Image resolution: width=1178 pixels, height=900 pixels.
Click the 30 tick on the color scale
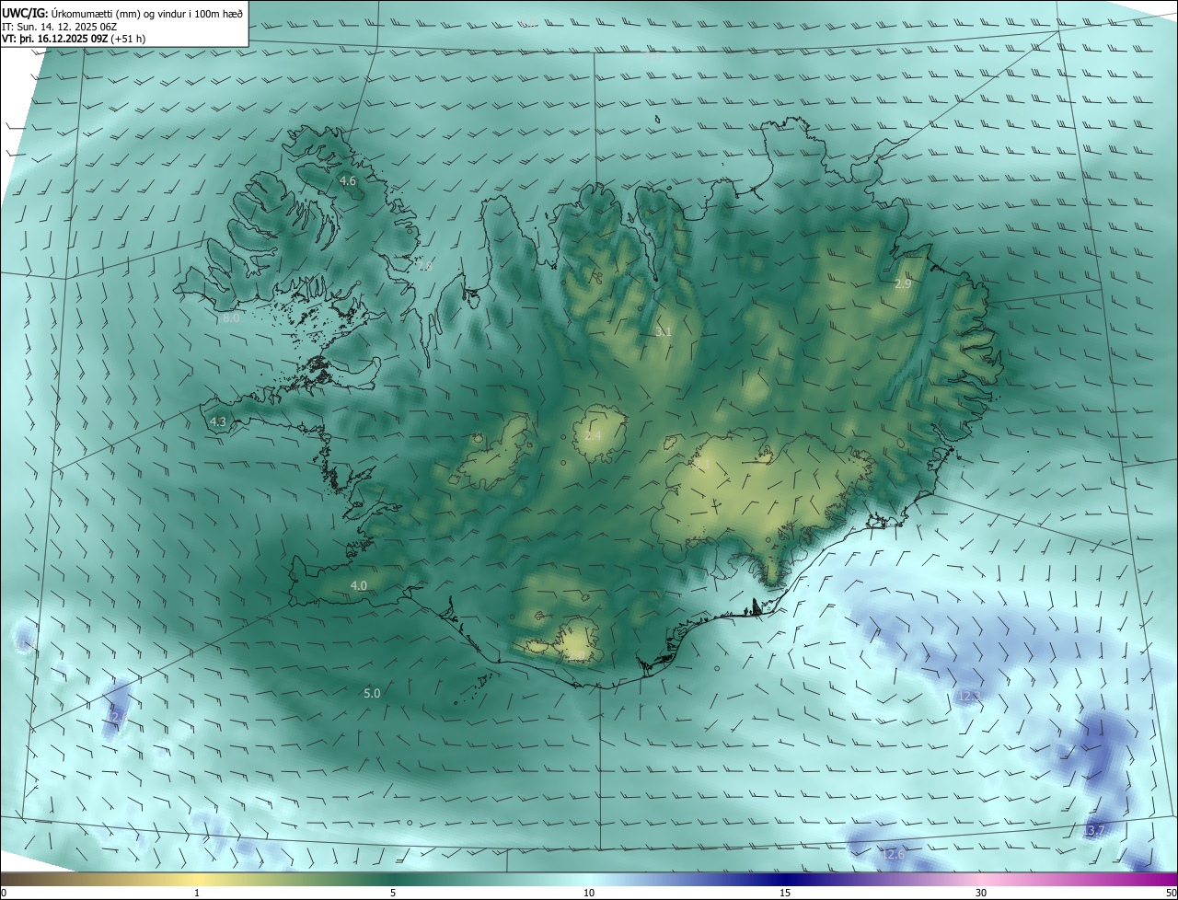tap(981, 893)
